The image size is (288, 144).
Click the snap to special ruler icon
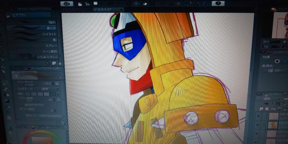[197, 4]
